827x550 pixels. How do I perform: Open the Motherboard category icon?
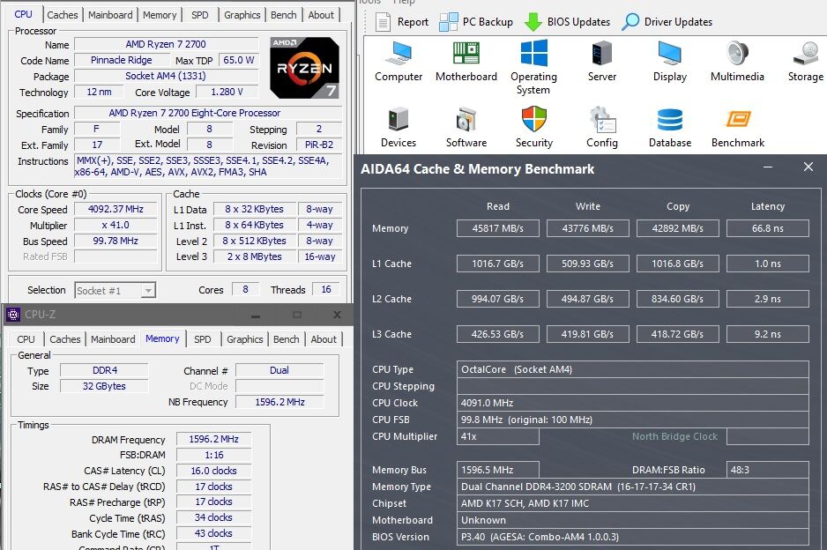pyautogui.click(x=466, y=61)
